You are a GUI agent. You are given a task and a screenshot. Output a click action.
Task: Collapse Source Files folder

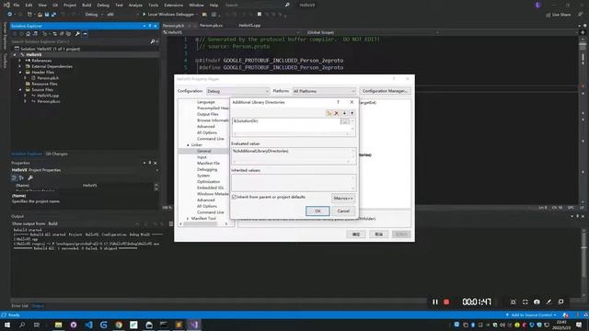(x=20, y=90)
